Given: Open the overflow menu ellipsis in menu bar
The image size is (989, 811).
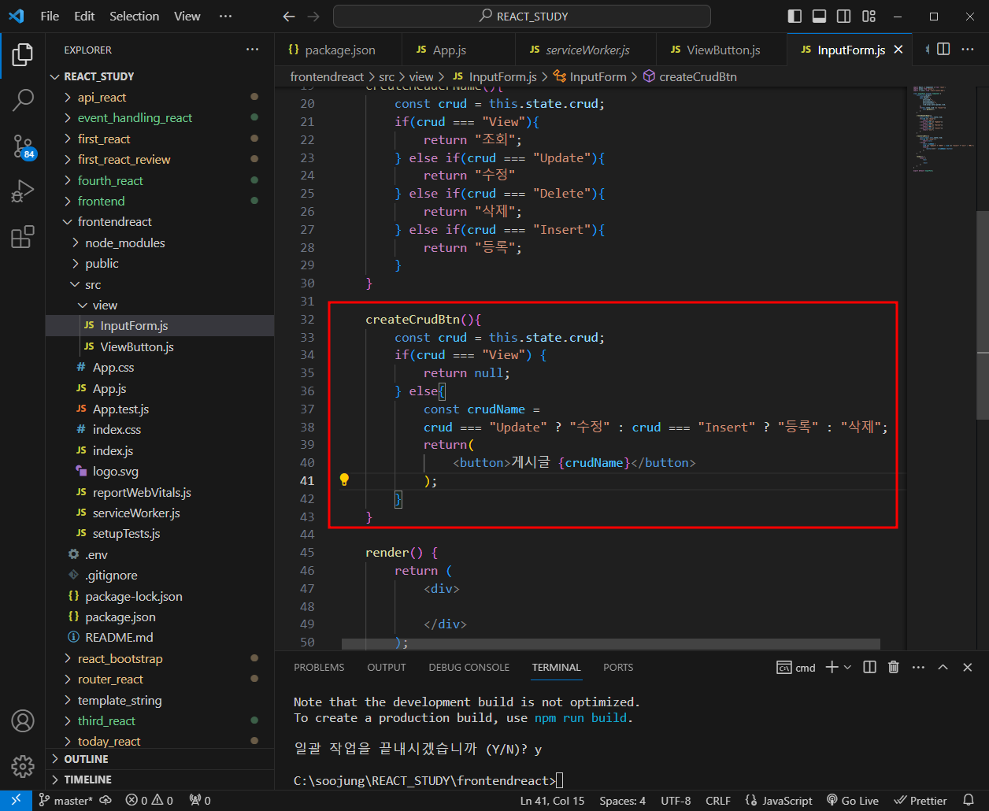Looking at the screenshot, I should [225, 17].
